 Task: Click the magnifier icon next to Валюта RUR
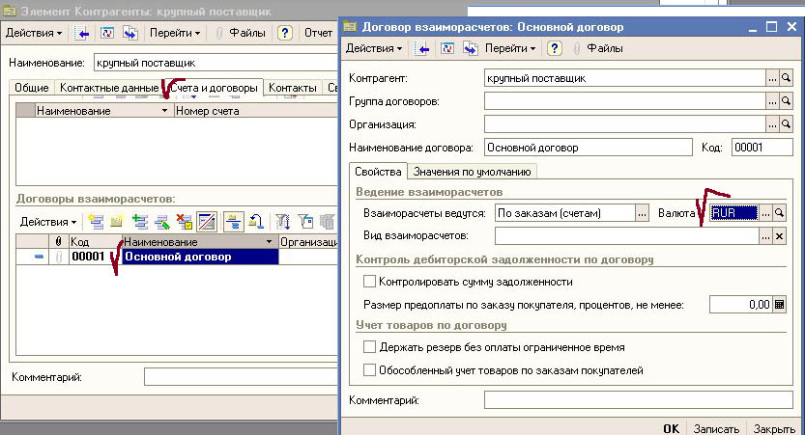780,213
